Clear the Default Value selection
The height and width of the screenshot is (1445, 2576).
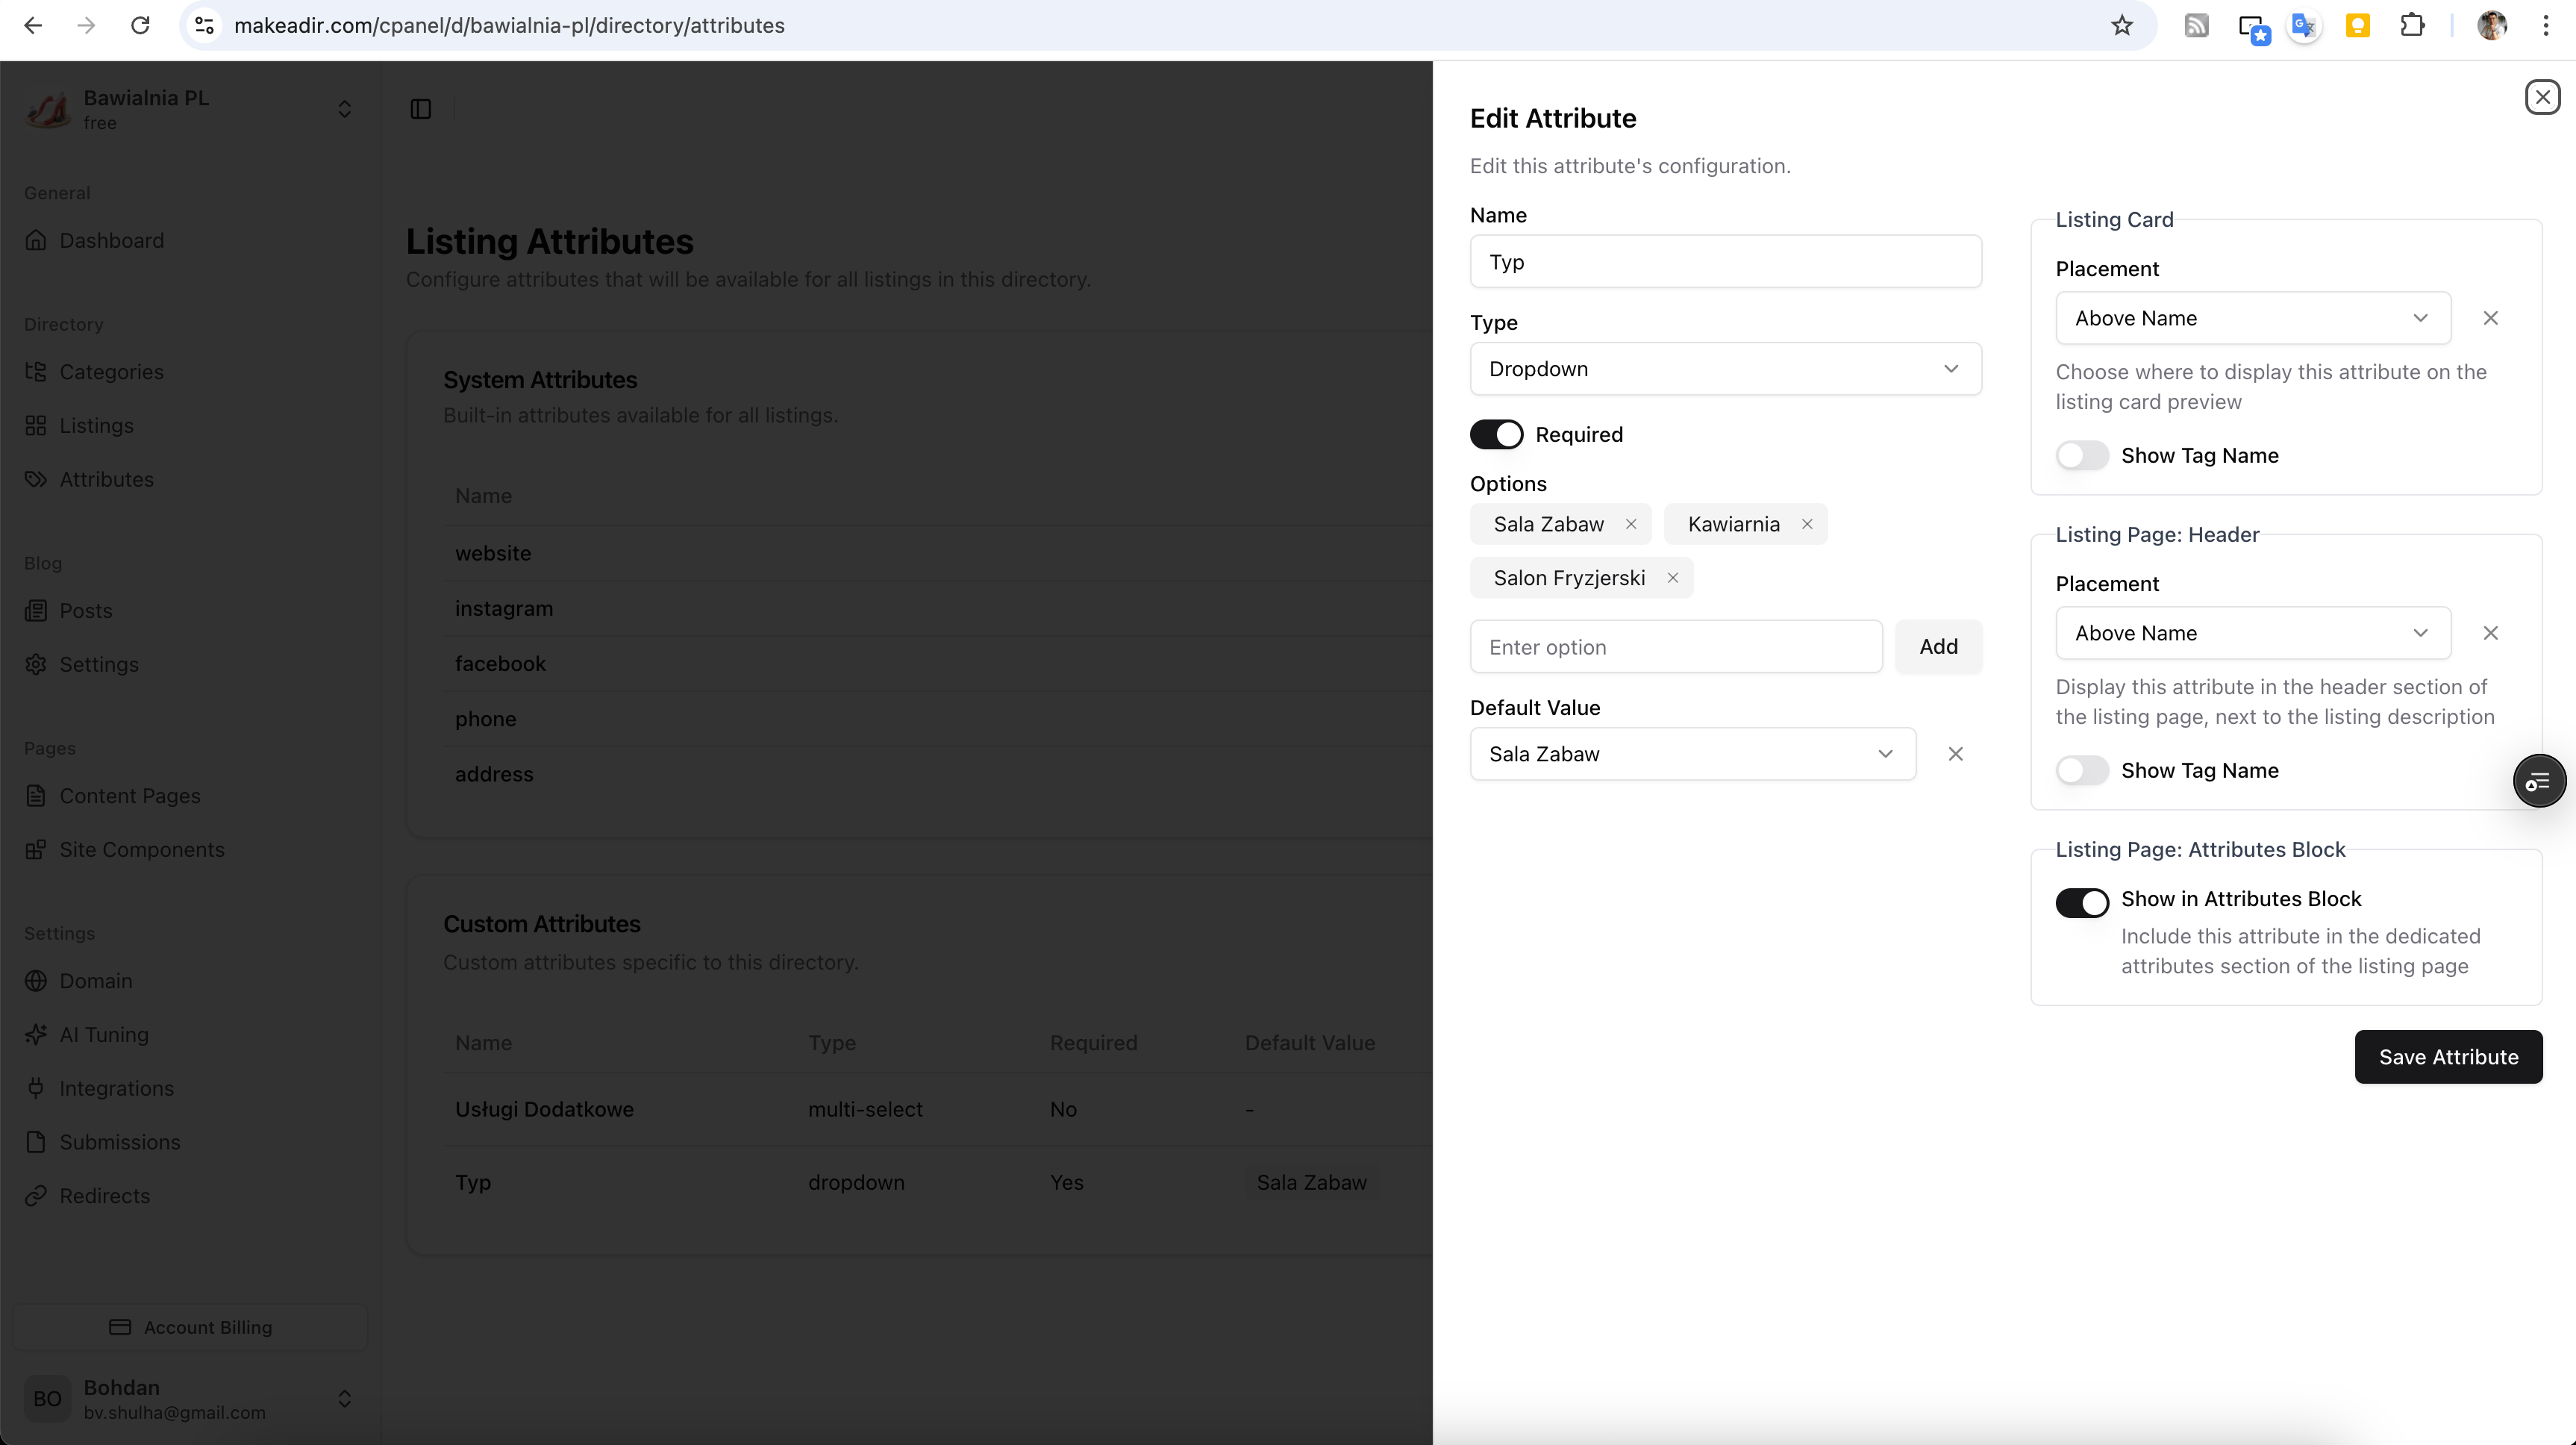(1955, 754)
